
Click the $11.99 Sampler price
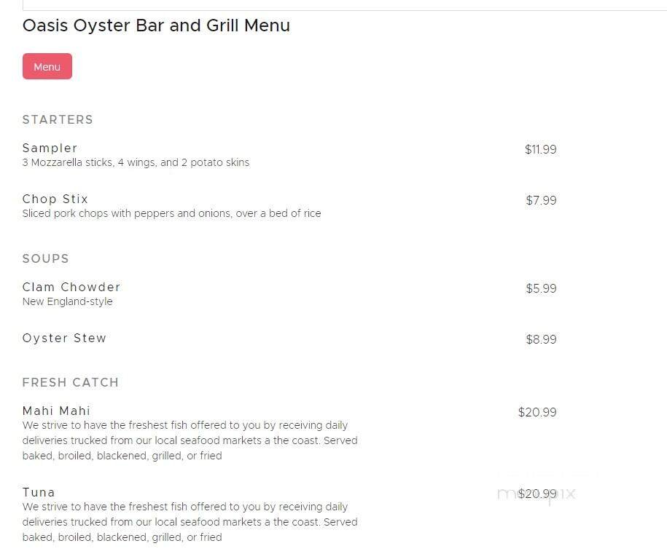click(x=540, y=149)
